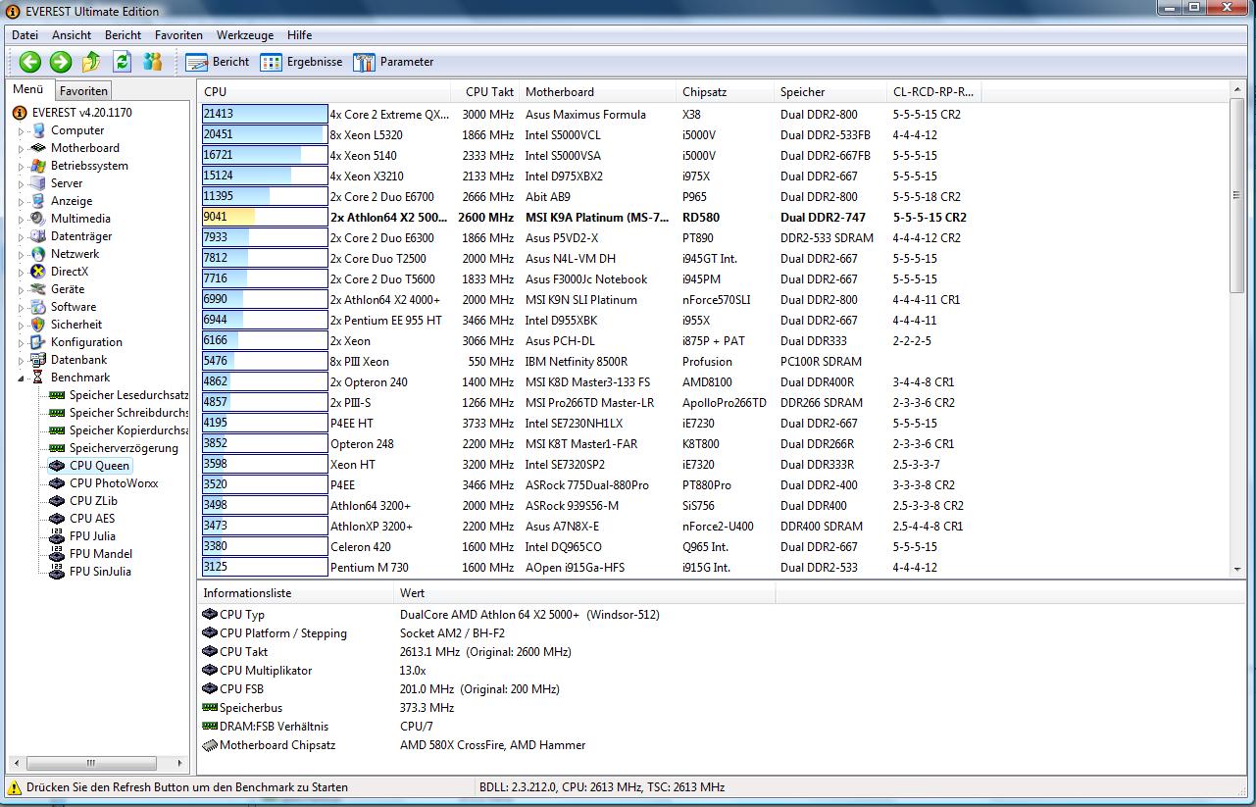
Task: Select the FPU Mandel benchmark
Action: click(x=100, y=554)
